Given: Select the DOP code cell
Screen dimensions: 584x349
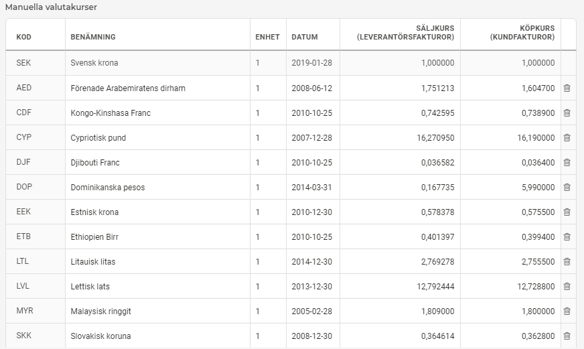Looking at the screenshot, I should click(24, 187).
